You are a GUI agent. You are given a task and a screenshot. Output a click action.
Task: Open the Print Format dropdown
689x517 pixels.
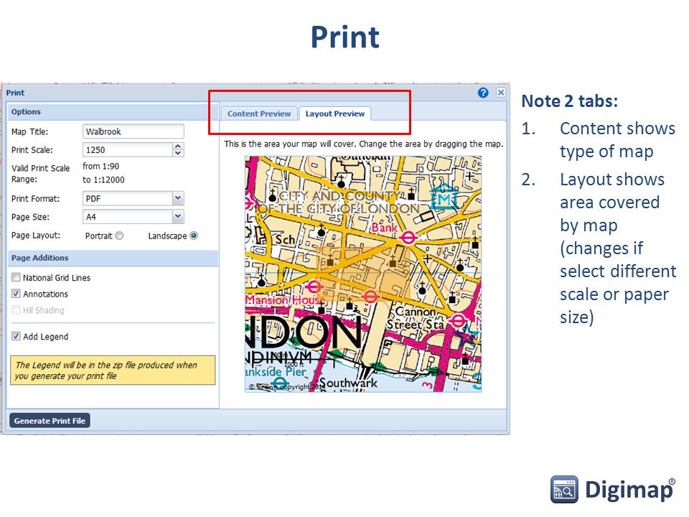177,198
